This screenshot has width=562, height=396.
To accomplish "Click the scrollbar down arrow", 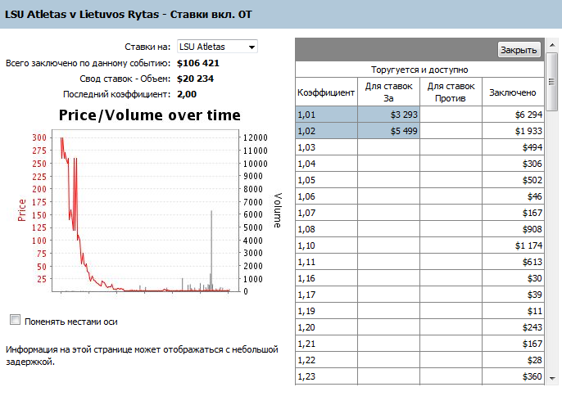I will [552, 378].
